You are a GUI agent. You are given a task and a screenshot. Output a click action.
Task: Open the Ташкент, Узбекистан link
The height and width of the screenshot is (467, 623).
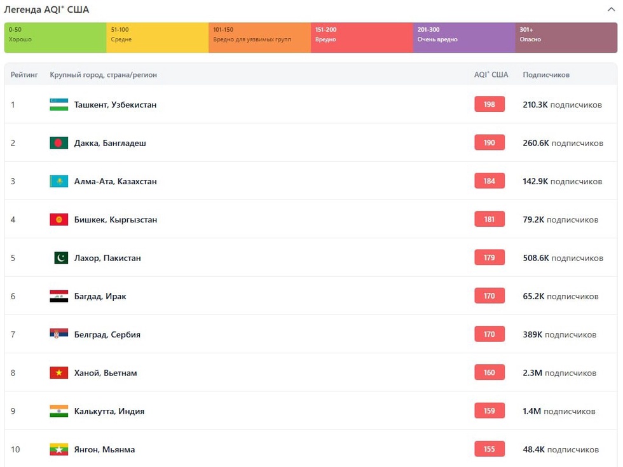coord(115,105)
